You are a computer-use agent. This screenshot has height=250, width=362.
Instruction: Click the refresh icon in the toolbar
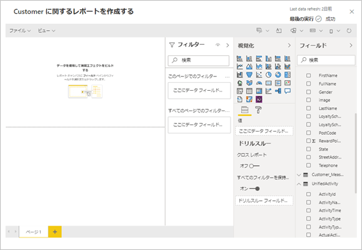pyautogui.click(x=349, y=30)
